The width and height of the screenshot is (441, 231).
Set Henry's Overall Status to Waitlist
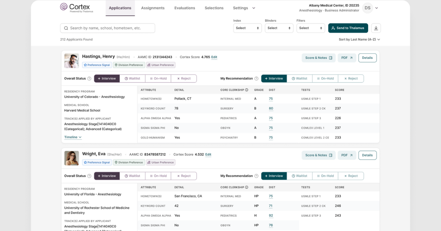[x=132, y=78]
